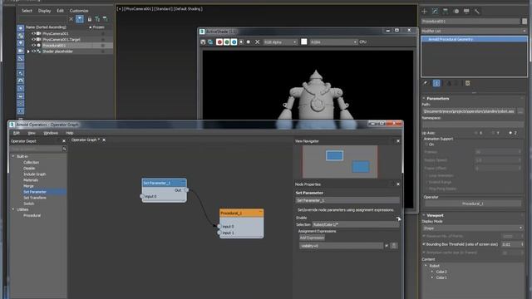Image resolution: width=532 pixels, height=299 pixels.
Task: Toggle visibility eye for PhysCamera001.Target
Action: 33,39
